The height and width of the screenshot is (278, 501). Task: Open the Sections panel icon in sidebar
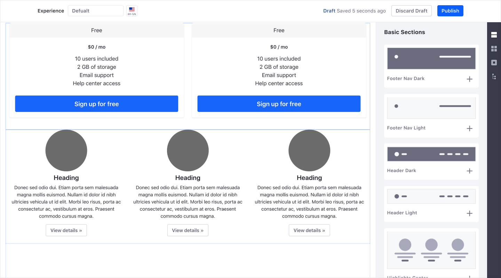coord(494,35)
